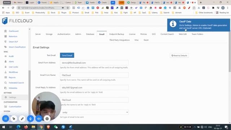The image size is (231, 130).
Task: Open WeChat from the taskbar
Action: [x=56, y=127]
